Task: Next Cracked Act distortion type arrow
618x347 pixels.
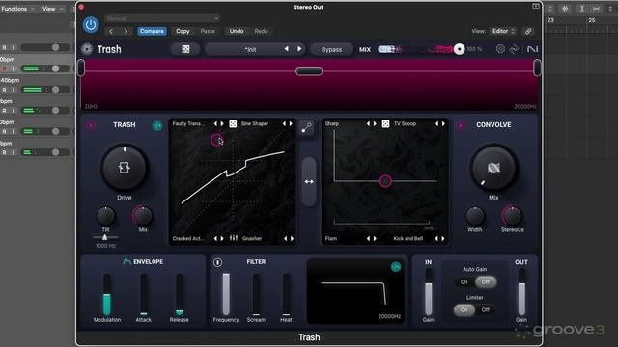Action: (222, 238)
